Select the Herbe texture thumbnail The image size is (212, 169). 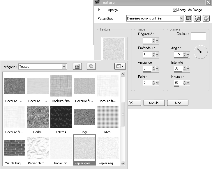click(38, 117)
